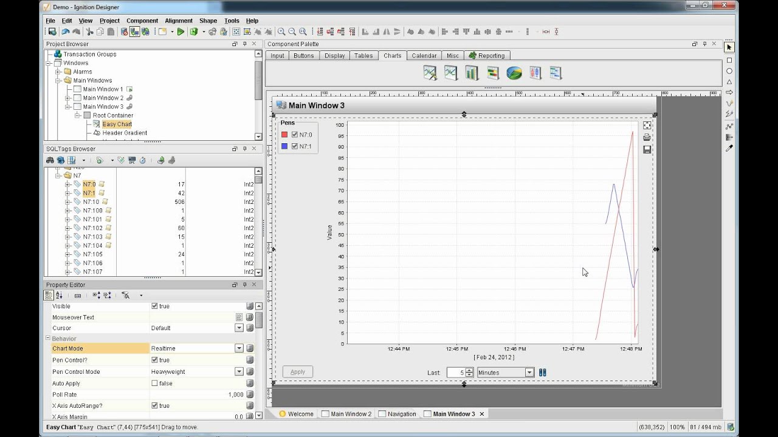The height and width of the screenshot is (437, 778).
Task: Switch to the Navigation window tab
Action: (x=397, y=414)
